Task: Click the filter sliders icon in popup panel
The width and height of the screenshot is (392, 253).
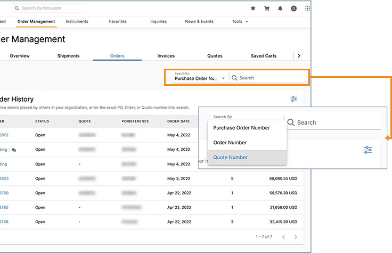Action: pyautogui.click(x=367, y=150)
